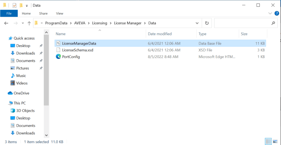Click the Refresh address bar button

(207, 23)
